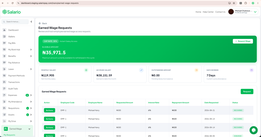Click the accrued salary value ₦38,151.59

(x=104, y=75)
